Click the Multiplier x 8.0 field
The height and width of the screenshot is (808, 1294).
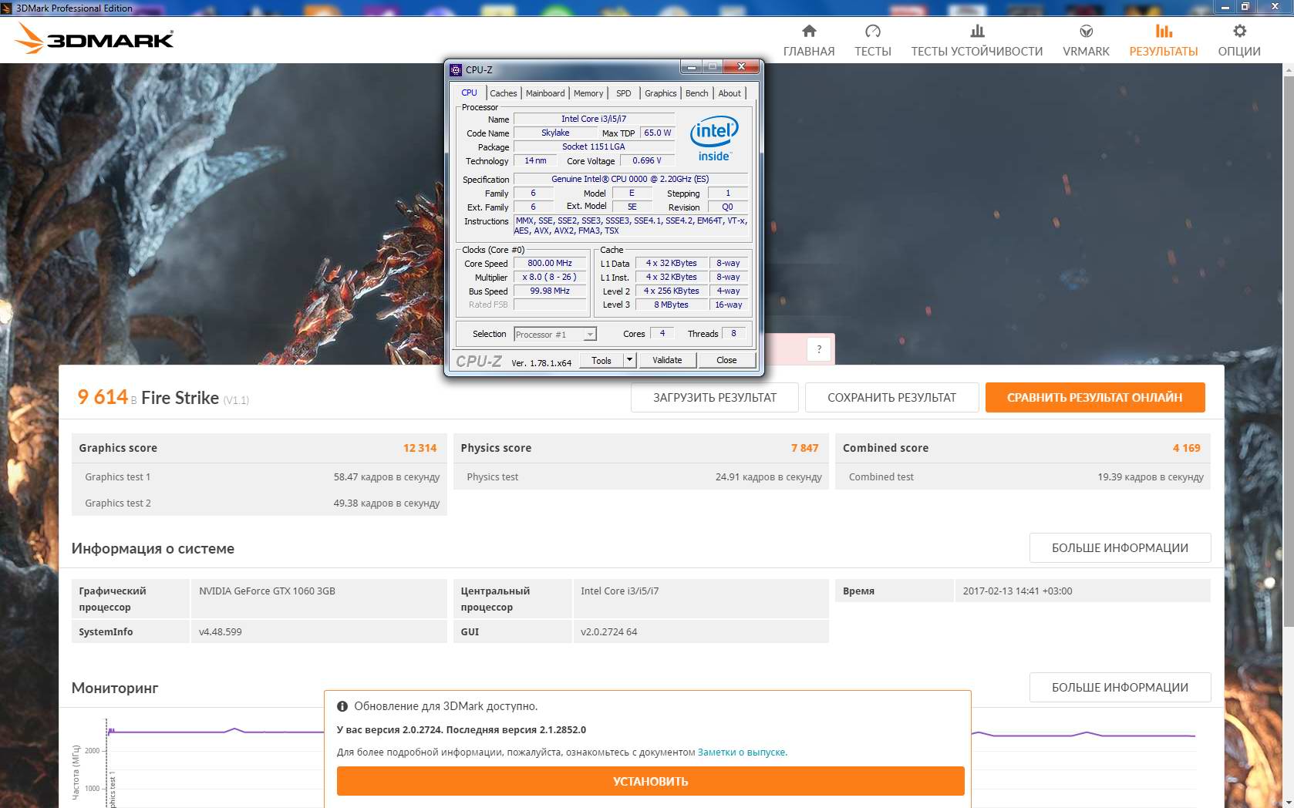(x=550, y=277)
